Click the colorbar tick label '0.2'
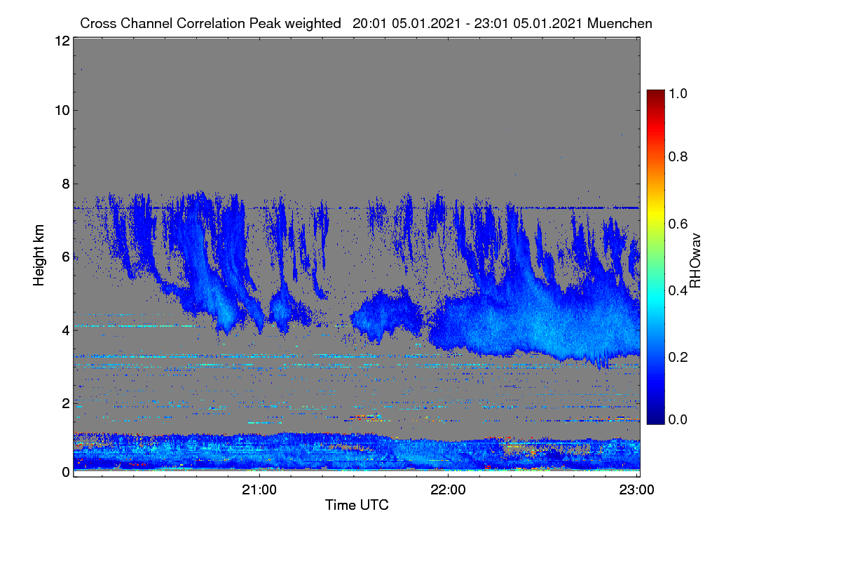Image resolution: width=841 pixels, height=561 pixels. [x=679, y=356]
